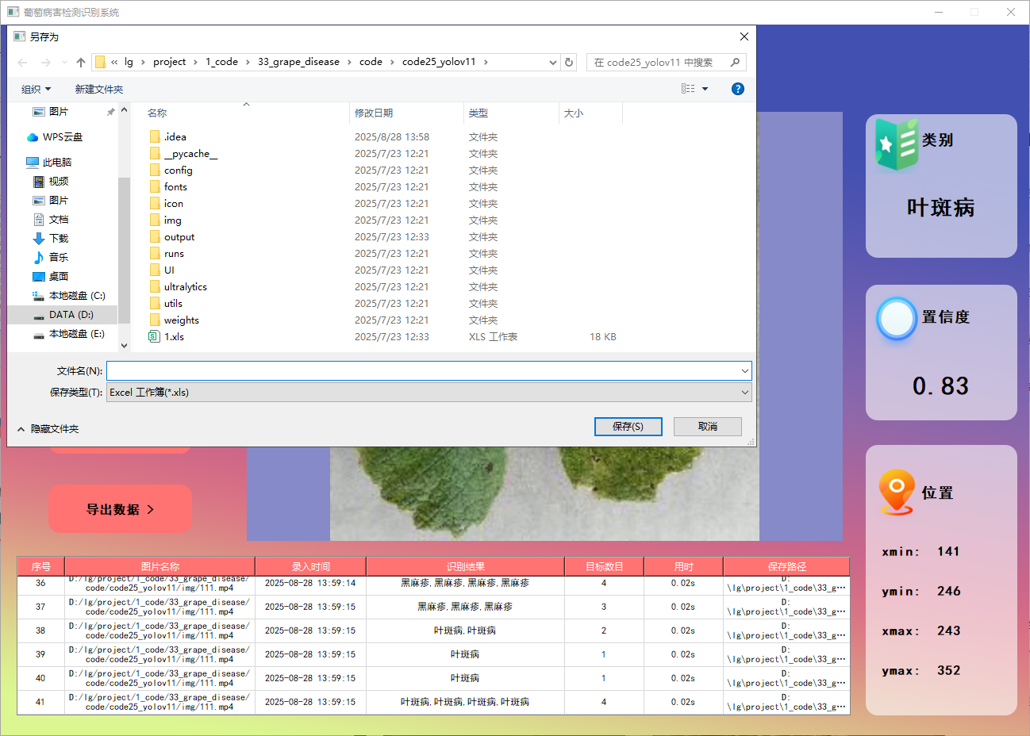
Task: Click the search magnifier icon
Action: pyautogui.click(x=736, y=62)
